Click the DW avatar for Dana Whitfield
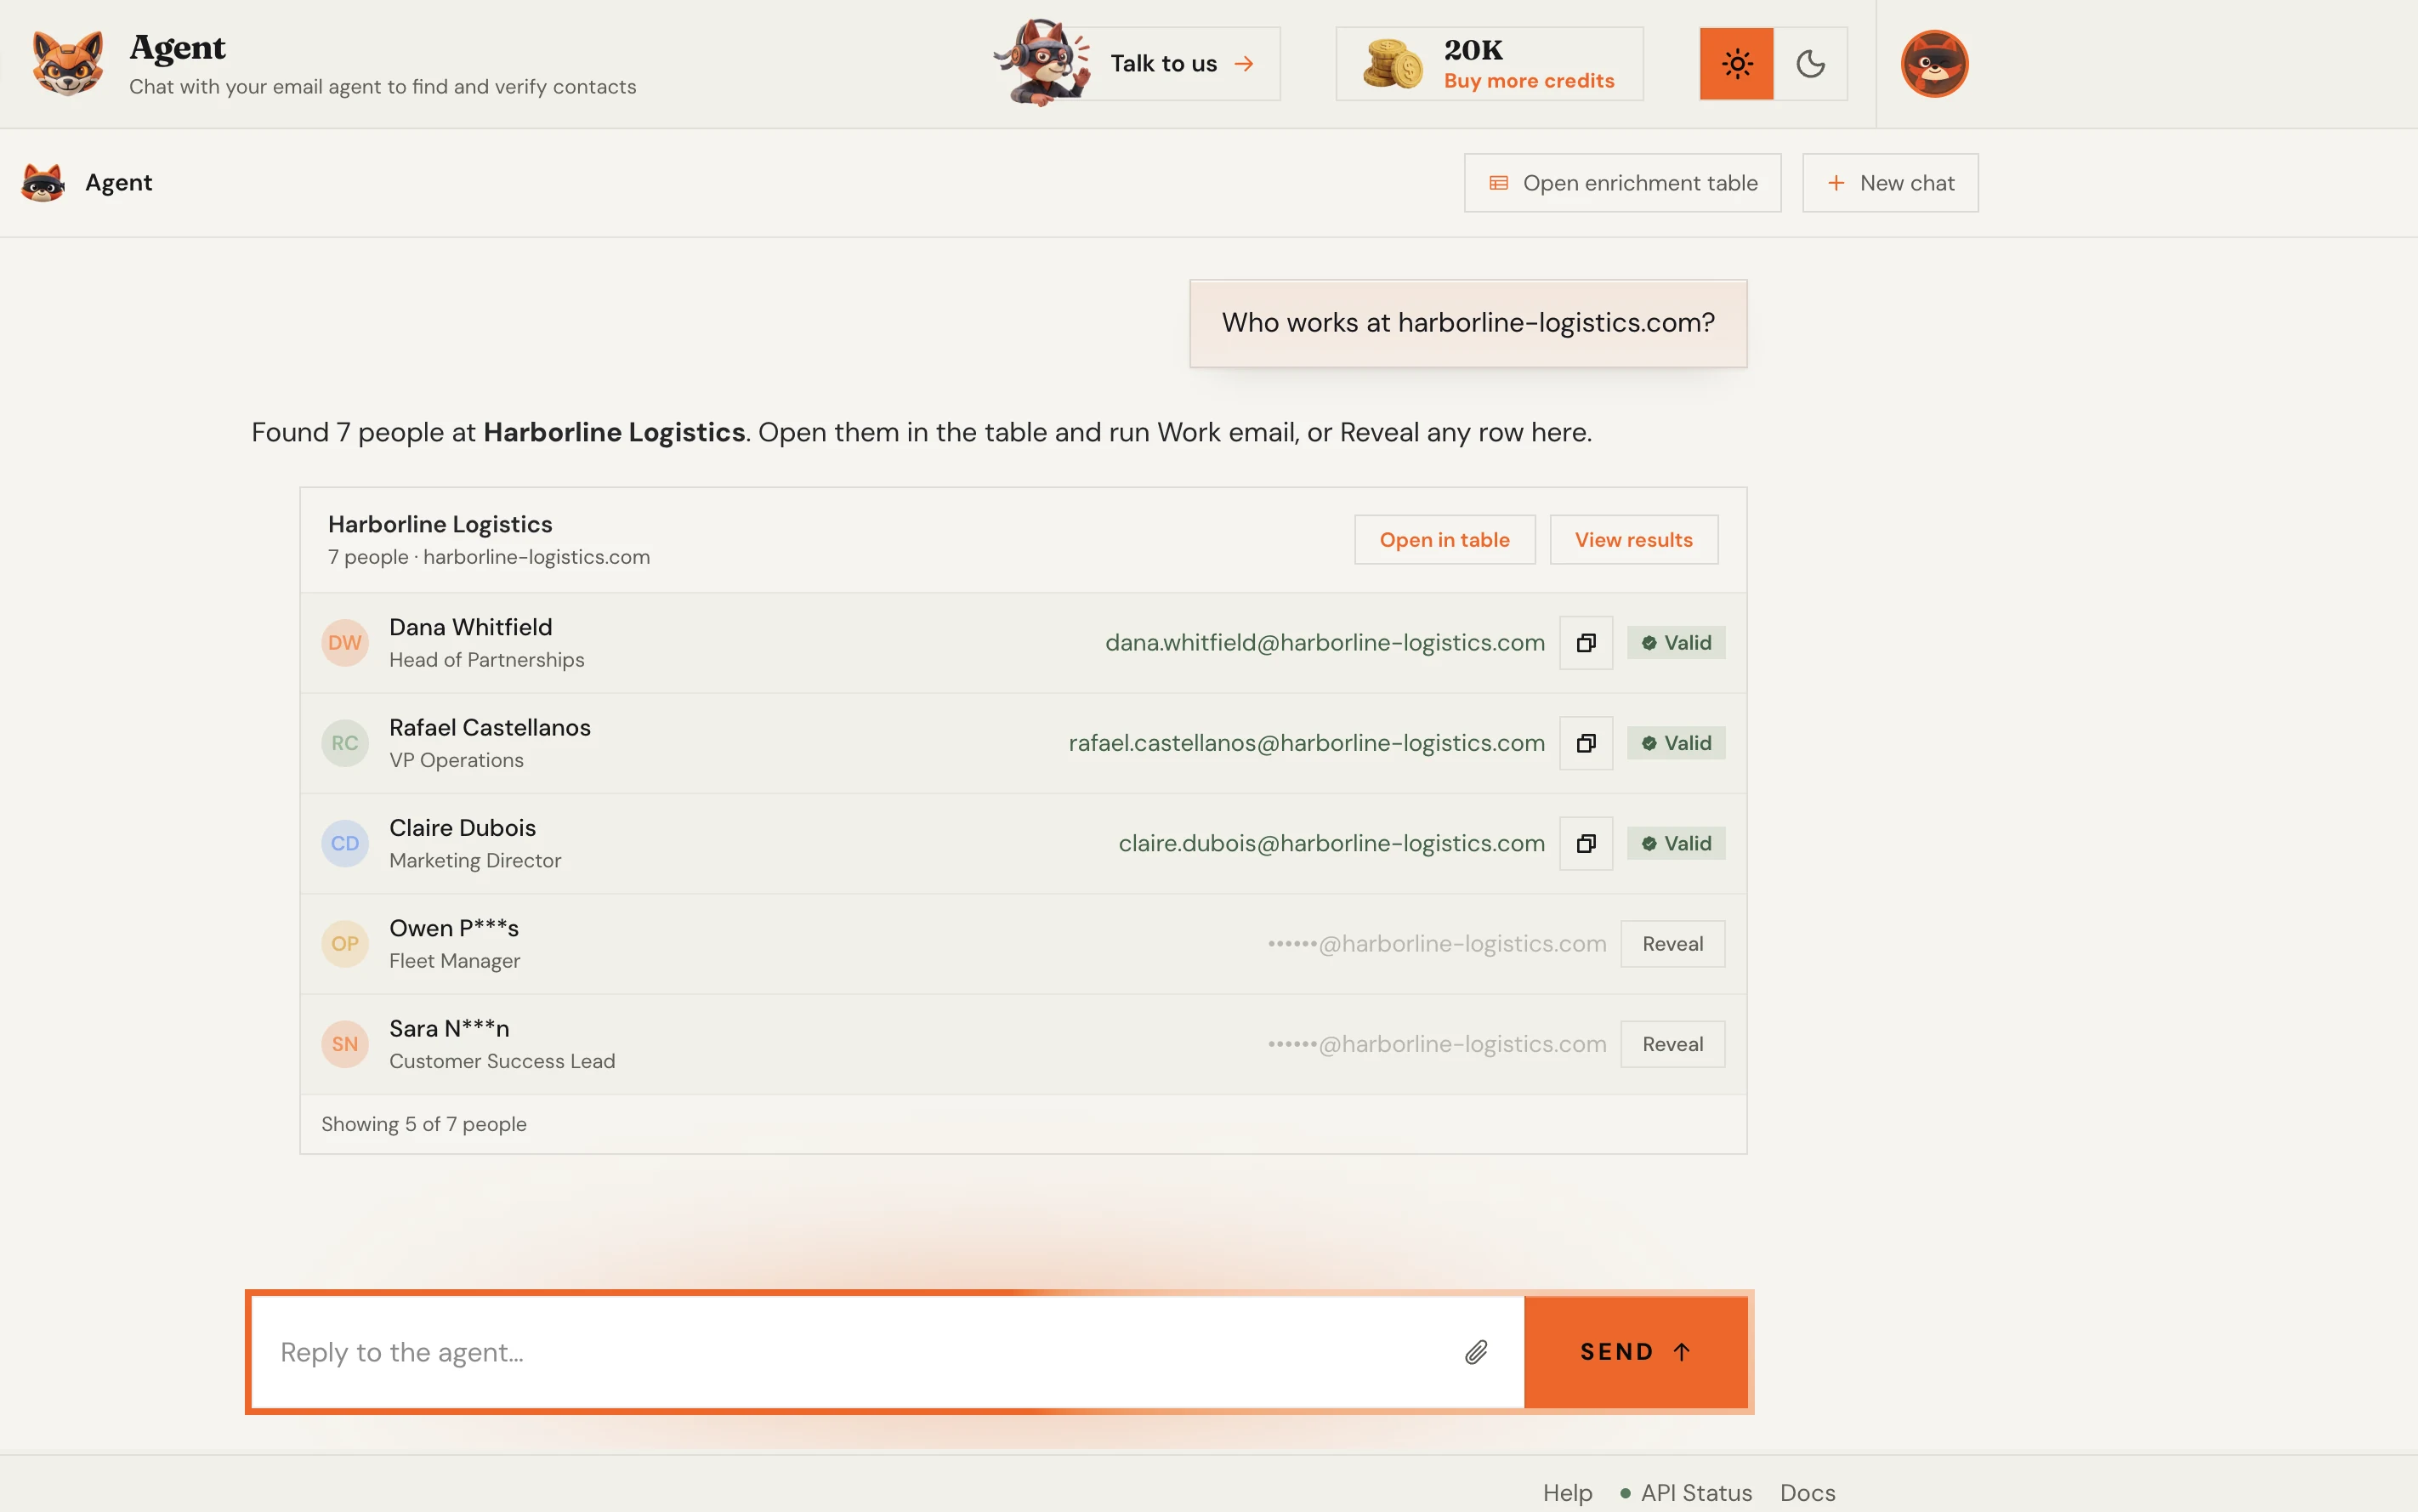 [345, 643]
